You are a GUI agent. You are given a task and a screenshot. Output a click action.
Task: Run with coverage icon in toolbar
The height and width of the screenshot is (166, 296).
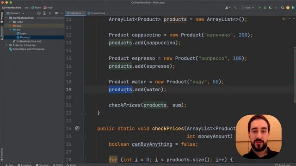[x=270, y=8]
